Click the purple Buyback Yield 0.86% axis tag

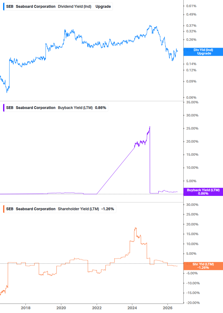(203, 192)
